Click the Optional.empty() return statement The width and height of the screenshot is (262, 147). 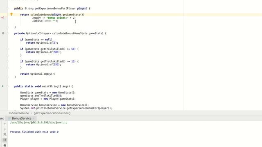[x=38, y=74]
